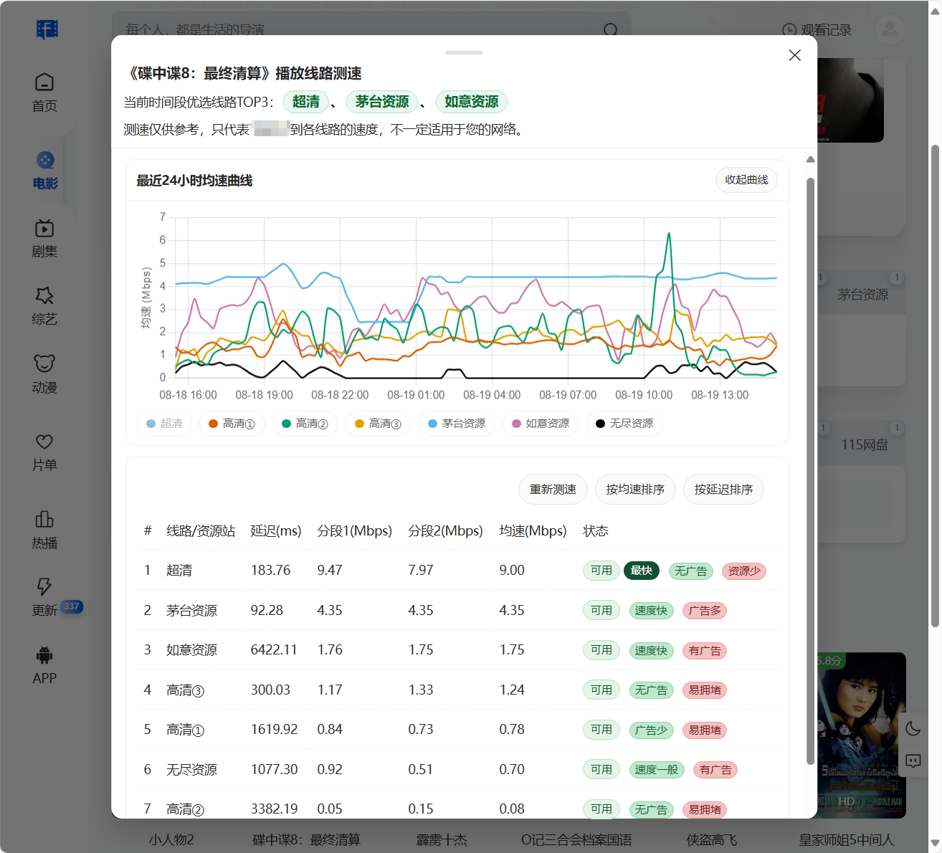Toggle 高清③ series in chart legend
This screenshot has width=942, height=853.
click(379, 424)
